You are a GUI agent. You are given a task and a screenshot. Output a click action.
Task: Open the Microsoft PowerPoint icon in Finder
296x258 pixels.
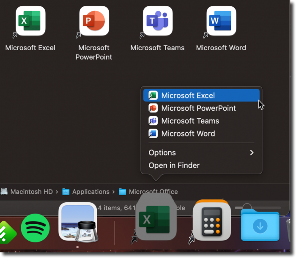click(x=94, y=21)
